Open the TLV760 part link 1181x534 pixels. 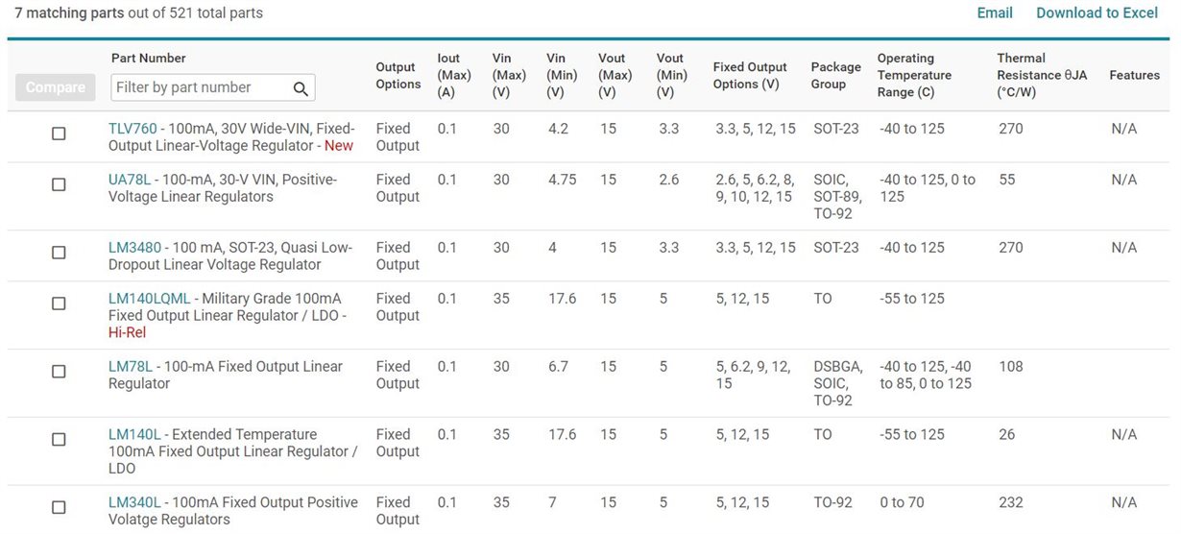(x=133, y=129)
